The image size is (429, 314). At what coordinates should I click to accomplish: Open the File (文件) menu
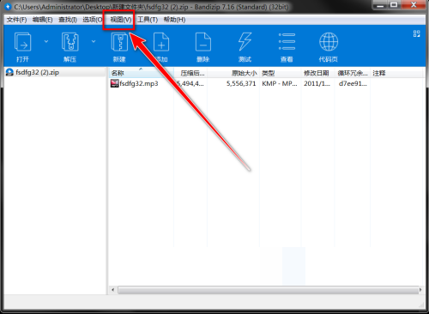[x=16, y=20]
